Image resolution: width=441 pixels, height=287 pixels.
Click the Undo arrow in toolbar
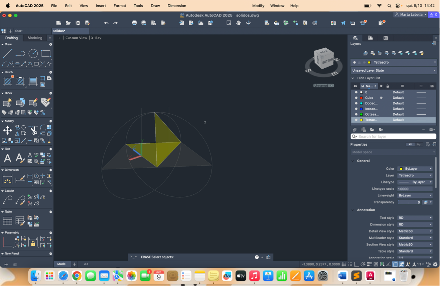coord(106,23)
